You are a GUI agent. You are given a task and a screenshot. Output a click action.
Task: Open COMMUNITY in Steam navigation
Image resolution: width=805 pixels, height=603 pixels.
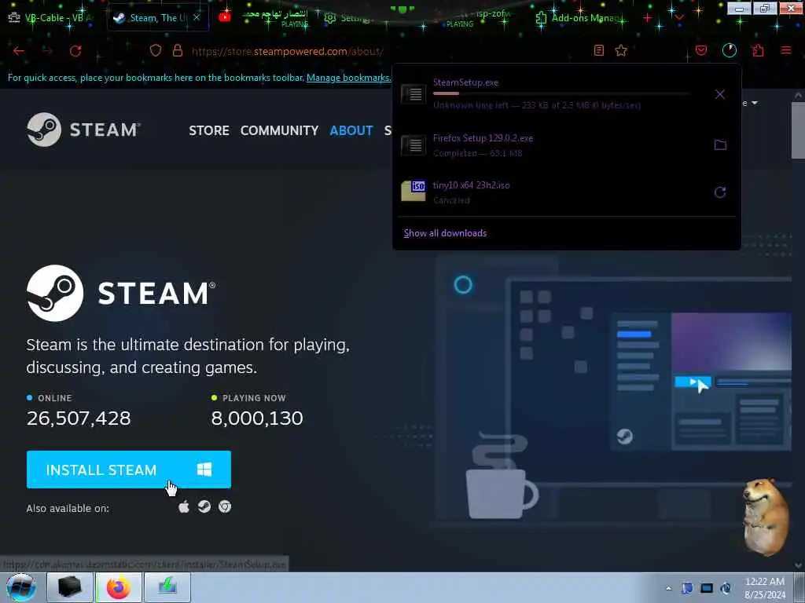[279, 130]
